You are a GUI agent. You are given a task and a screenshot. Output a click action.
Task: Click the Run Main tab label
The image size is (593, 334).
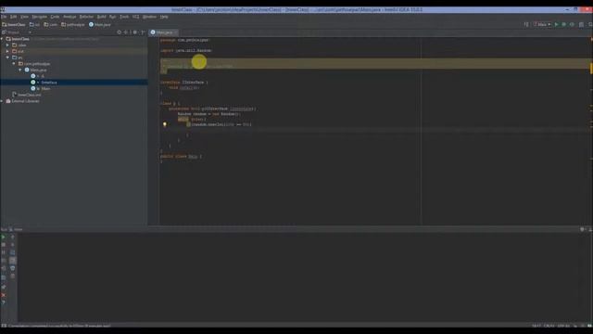click(x=16, y=229)
